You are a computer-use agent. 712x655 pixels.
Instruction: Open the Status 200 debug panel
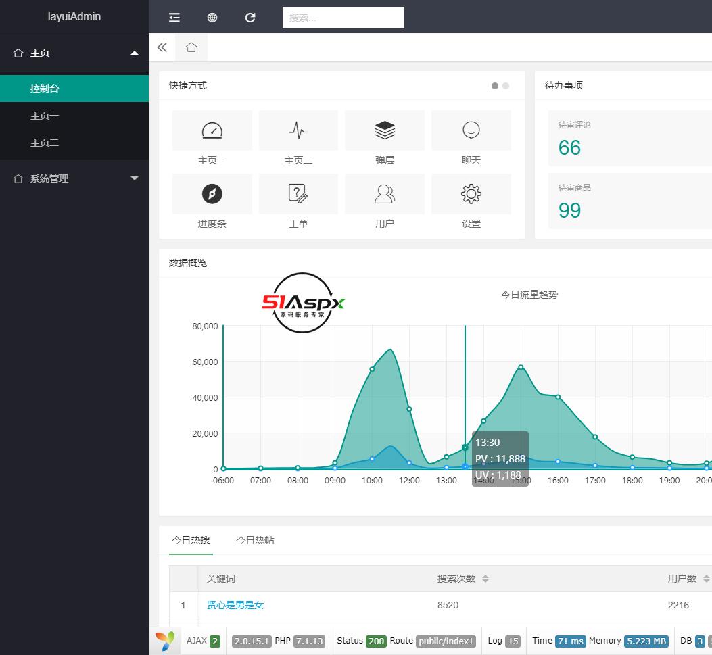pos(361,641)
